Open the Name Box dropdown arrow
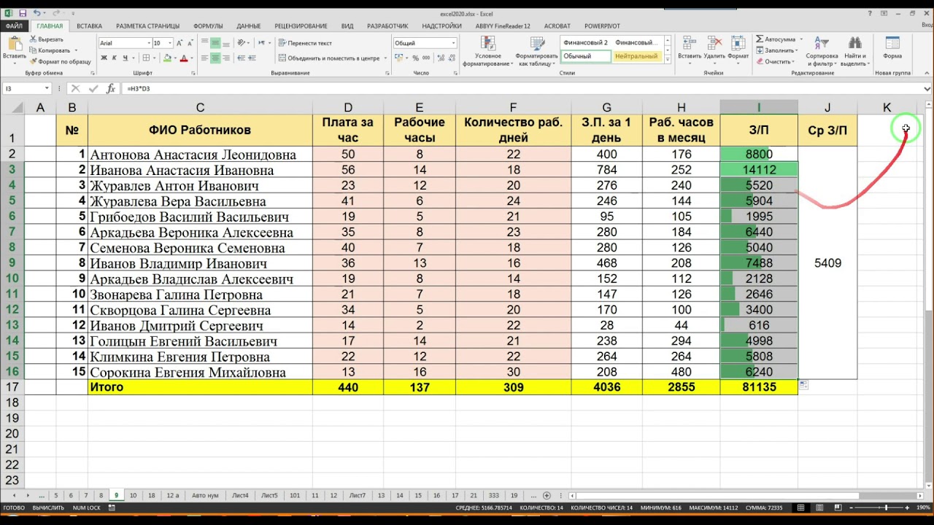934x525 pixels. click(x=47, y=88)
